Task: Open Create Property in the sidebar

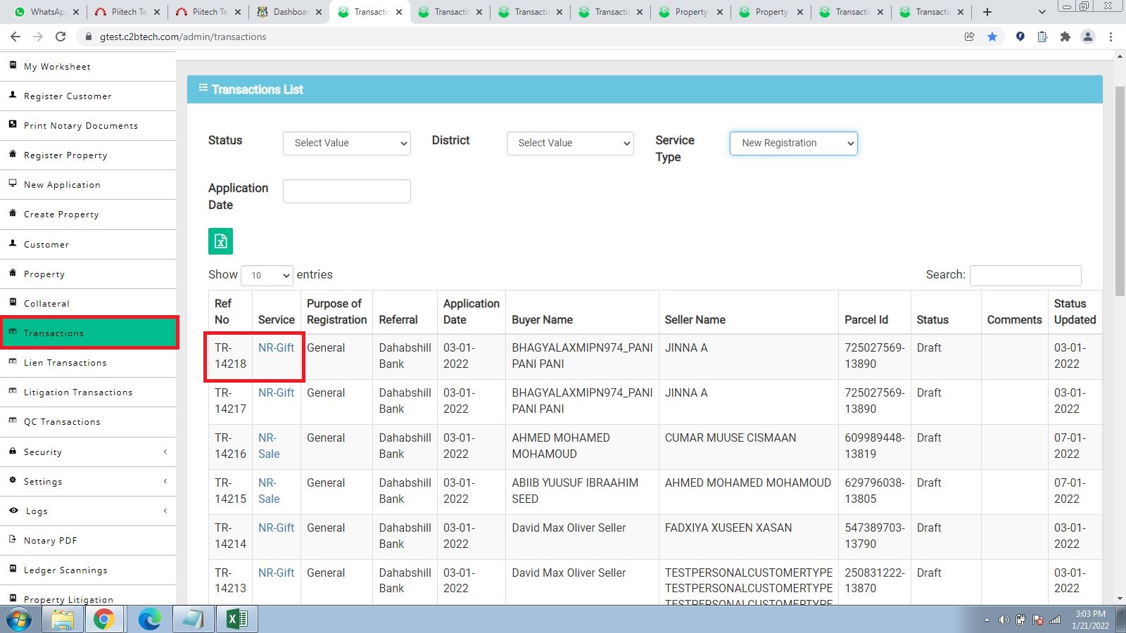Action: [88, 214]
